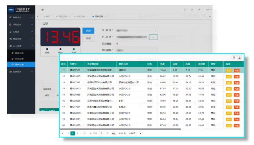The image size is (254, 145).
Task: Open the column filter icon above the table
Action: pos(234,57)
